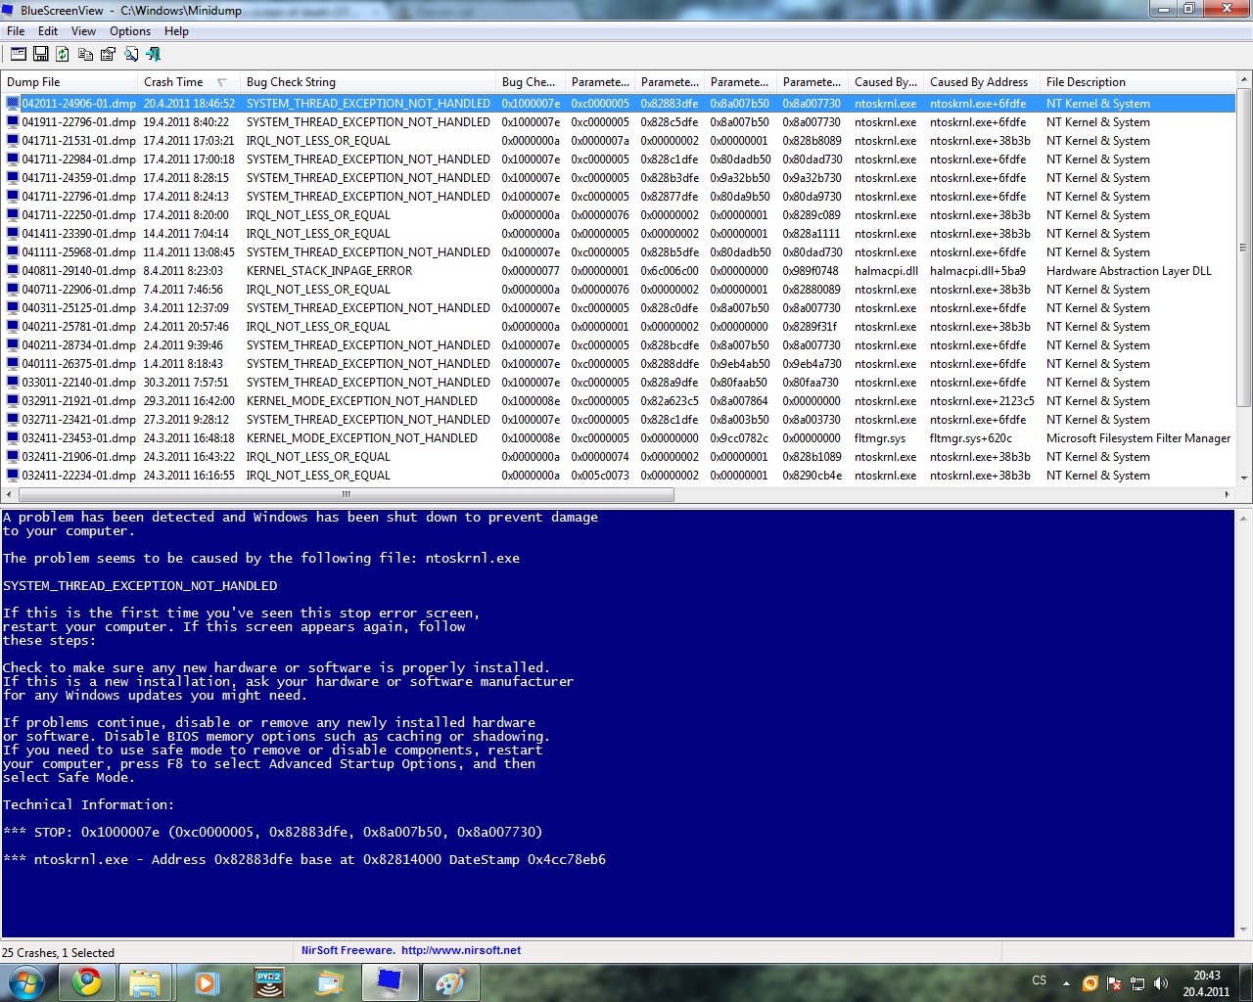This screenshot has height=1002, width=1253.
Task: Open the Help menu
Action: [x=176, y=31]
